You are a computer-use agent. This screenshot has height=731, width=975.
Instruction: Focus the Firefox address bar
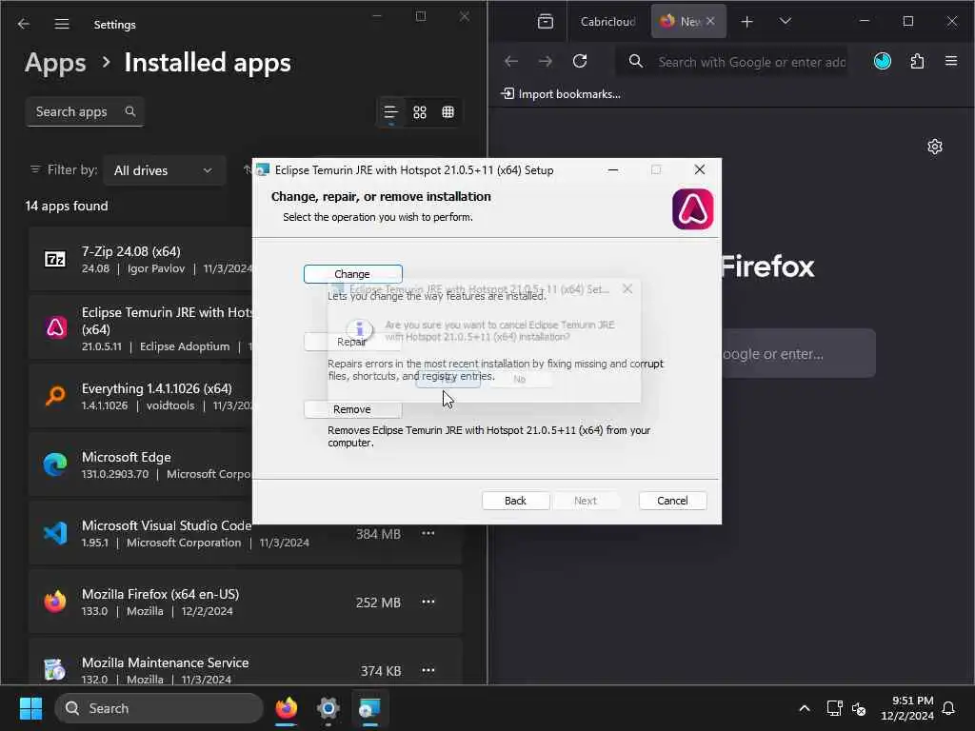[734, 62]
